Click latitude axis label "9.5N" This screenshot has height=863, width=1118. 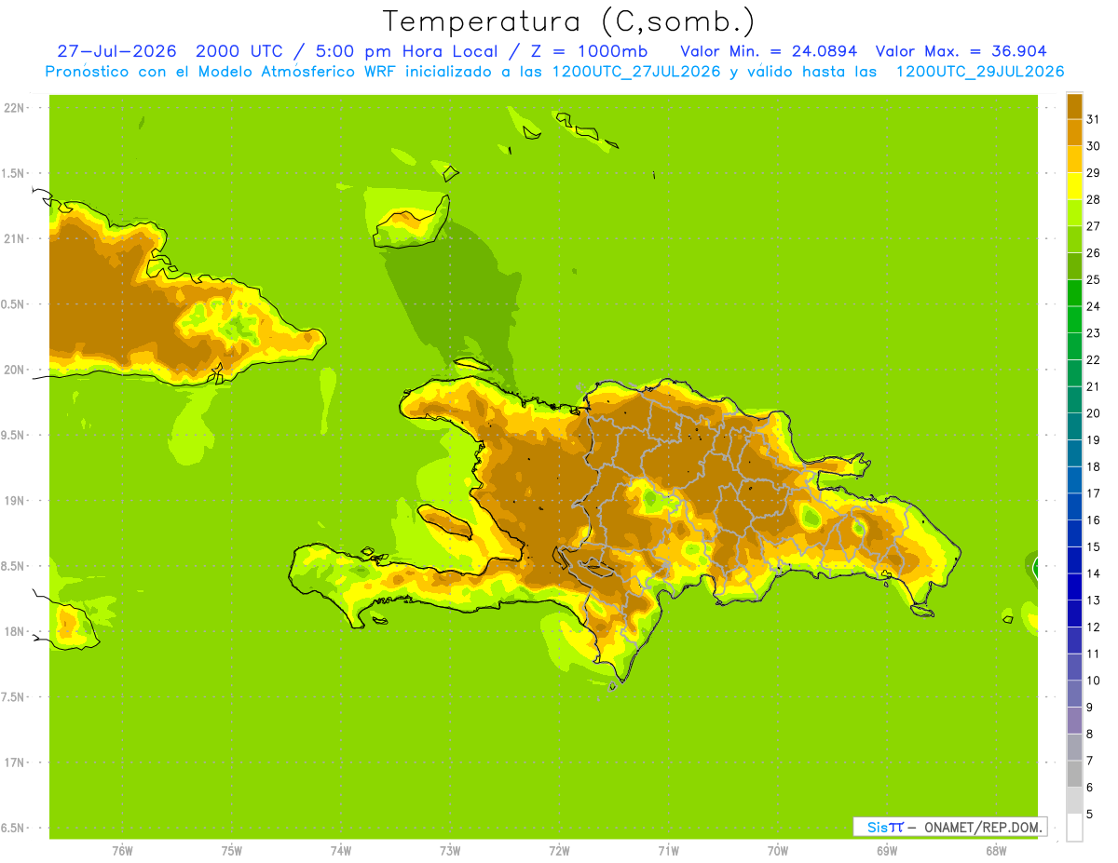[13, 436]
